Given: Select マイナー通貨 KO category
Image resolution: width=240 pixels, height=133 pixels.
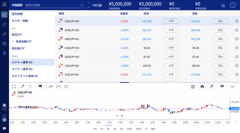Looking at the screenshot, I should pyautogui.click(x=22, y=69).
